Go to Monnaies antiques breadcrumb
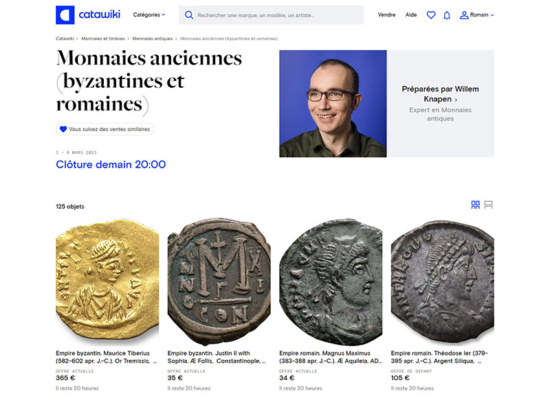The image size is (550, 412). 152,38
